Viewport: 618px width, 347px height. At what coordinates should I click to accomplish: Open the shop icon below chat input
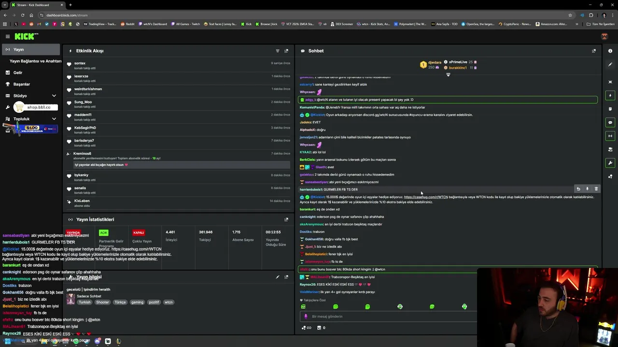point(321,328)
